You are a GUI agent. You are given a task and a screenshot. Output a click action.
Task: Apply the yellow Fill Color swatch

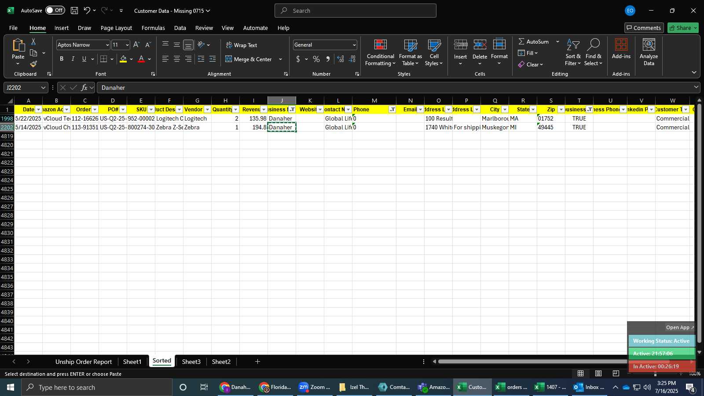point(123,59)
